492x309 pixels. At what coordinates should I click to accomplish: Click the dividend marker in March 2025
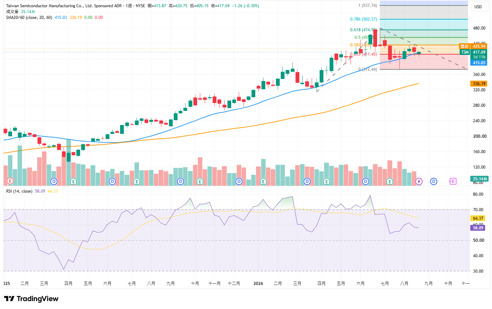[54, 181]
